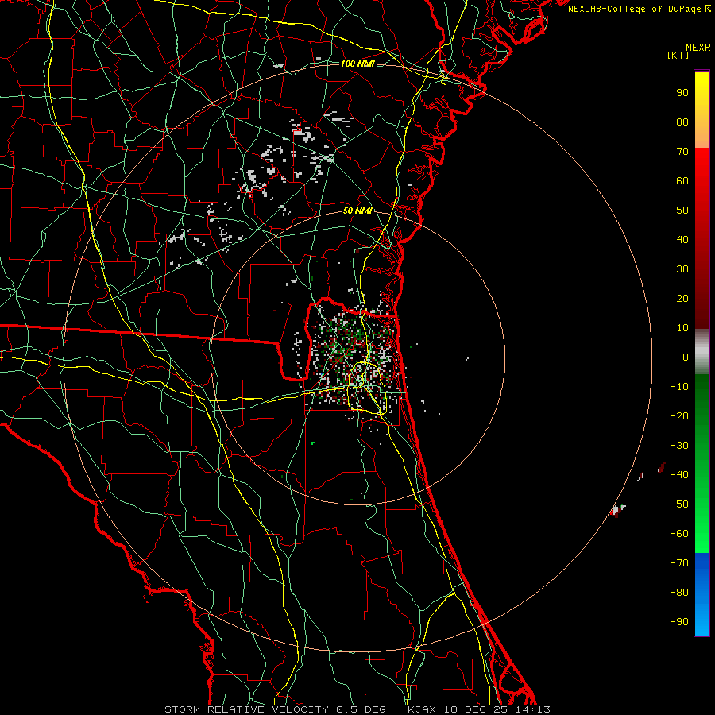This screenshot has width=715, height=715.
Task: Click the -40 value on the velocity scale
Action: click(679, 475)
